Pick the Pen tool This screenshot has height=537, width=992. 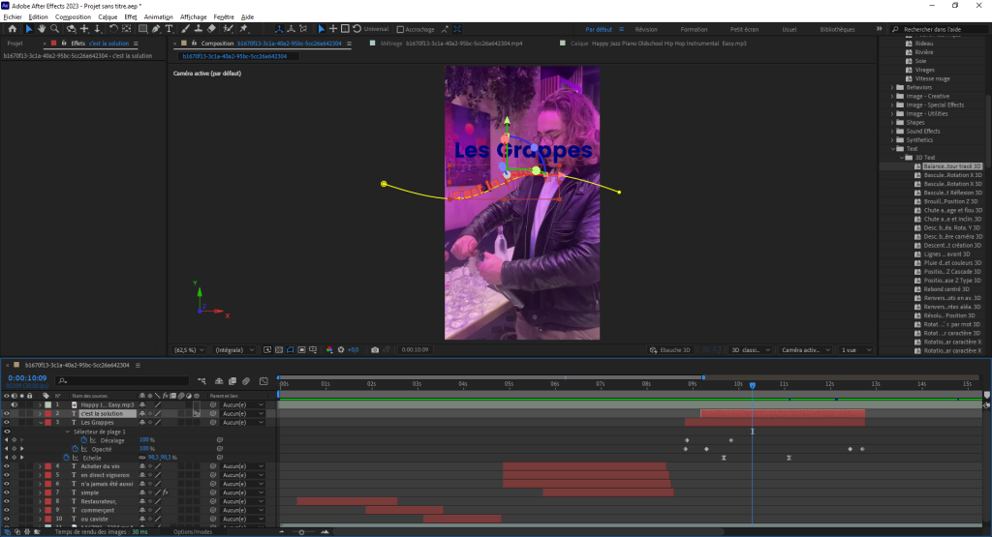(157, 29)
